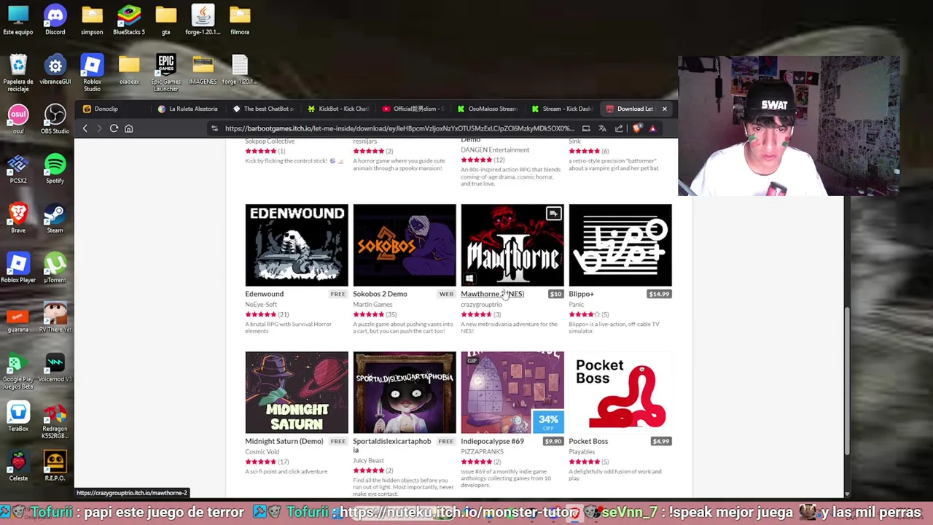
Task: Open Spotify desktop shortcut
Action: pyautogui.click(x=55, y=168)
